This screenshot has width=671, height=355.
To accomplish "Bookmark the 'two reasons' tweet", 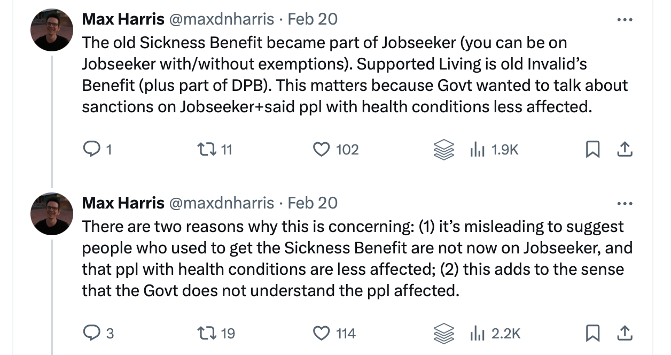I will point(591,334).
